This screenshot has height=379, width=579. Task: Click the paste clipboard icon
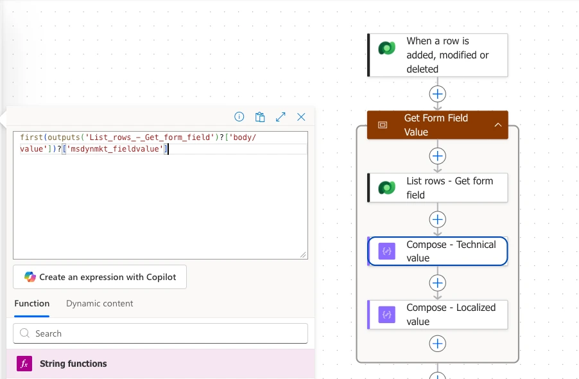coord(260,117)
